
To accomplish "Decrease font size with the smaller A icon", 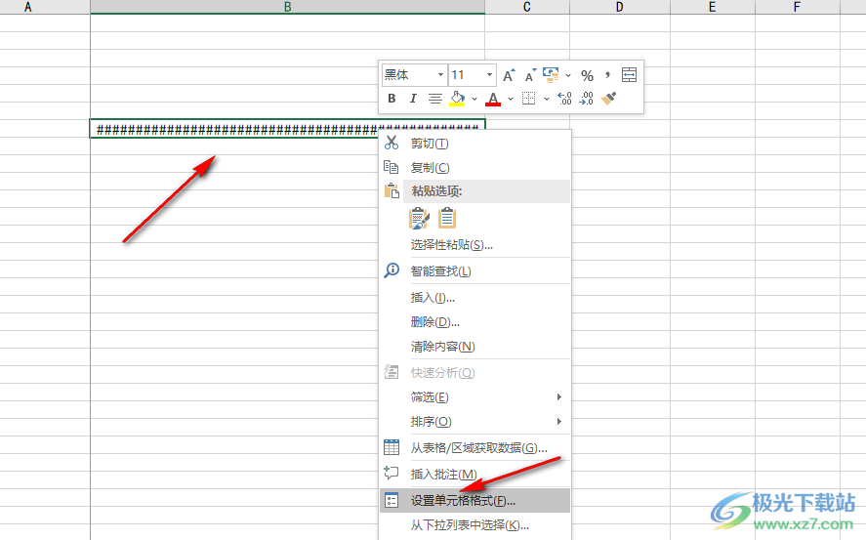I will tap(530, 75).
